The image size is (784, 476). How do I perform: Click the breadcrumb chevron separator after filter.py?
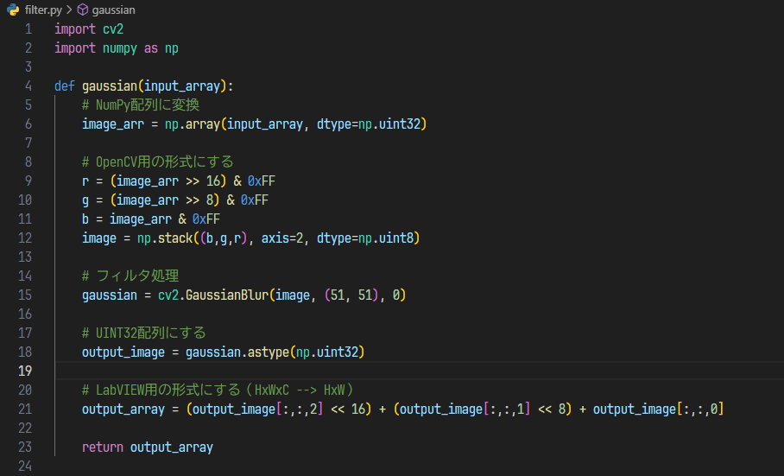[x=69, y=10]
